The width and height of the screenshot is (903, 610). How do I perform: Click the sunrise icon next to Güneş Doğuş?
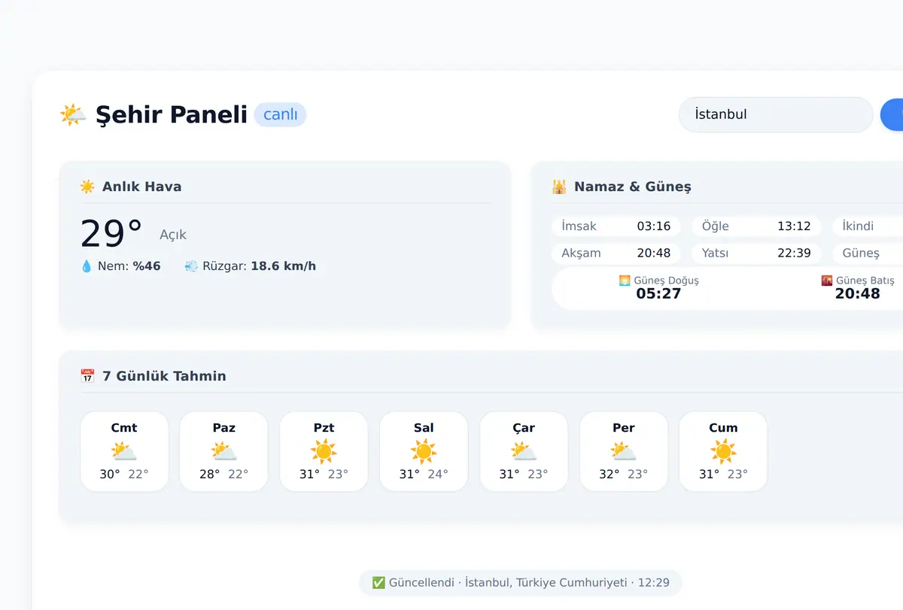625,281
